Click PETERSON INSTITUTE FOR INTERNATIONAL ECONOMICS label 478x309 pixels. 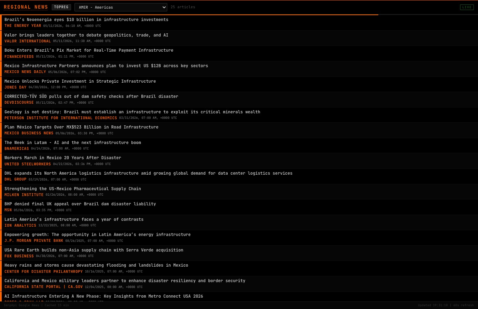[61, 118]
